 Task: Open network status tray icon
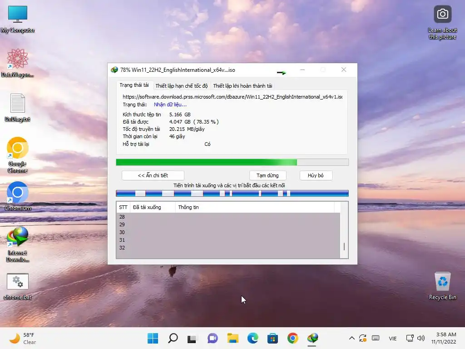[x=410, y=338]
